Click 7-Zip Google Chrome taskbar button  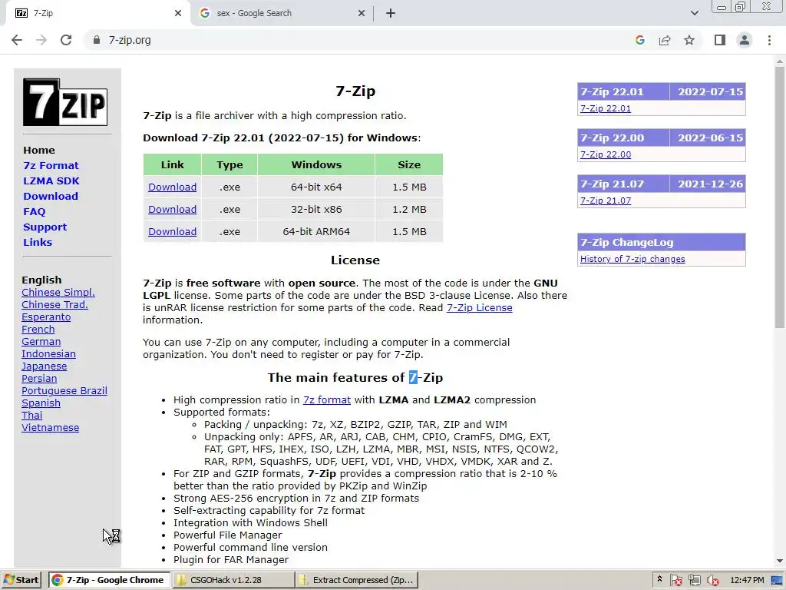[x=109, y=580]
